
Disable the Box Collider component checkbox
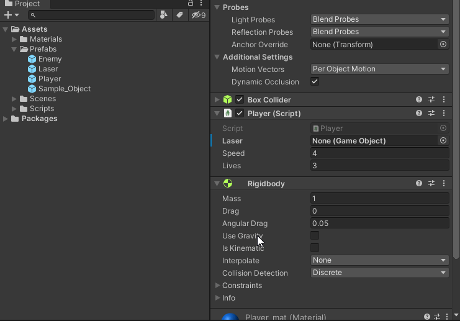point(240,100)
